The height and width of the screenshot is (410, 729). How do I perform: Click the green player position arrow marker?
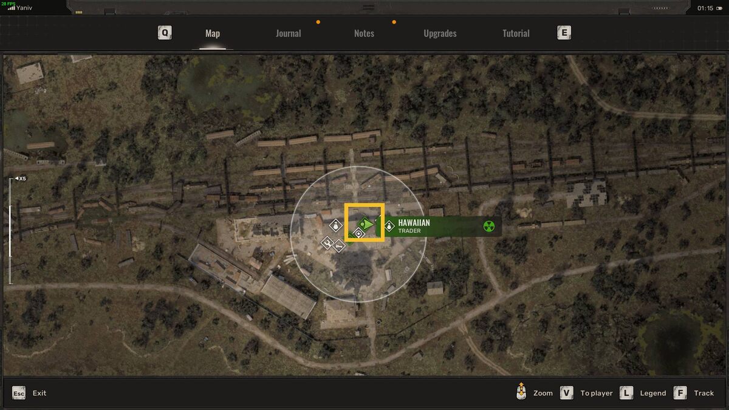[366, 224]
